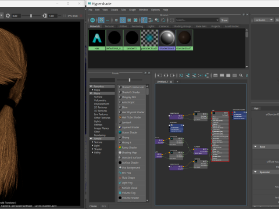Select the standardSurface brown sphere swatch
The height and width of the screenshot is (209, 279).
(x=184, y=40)
